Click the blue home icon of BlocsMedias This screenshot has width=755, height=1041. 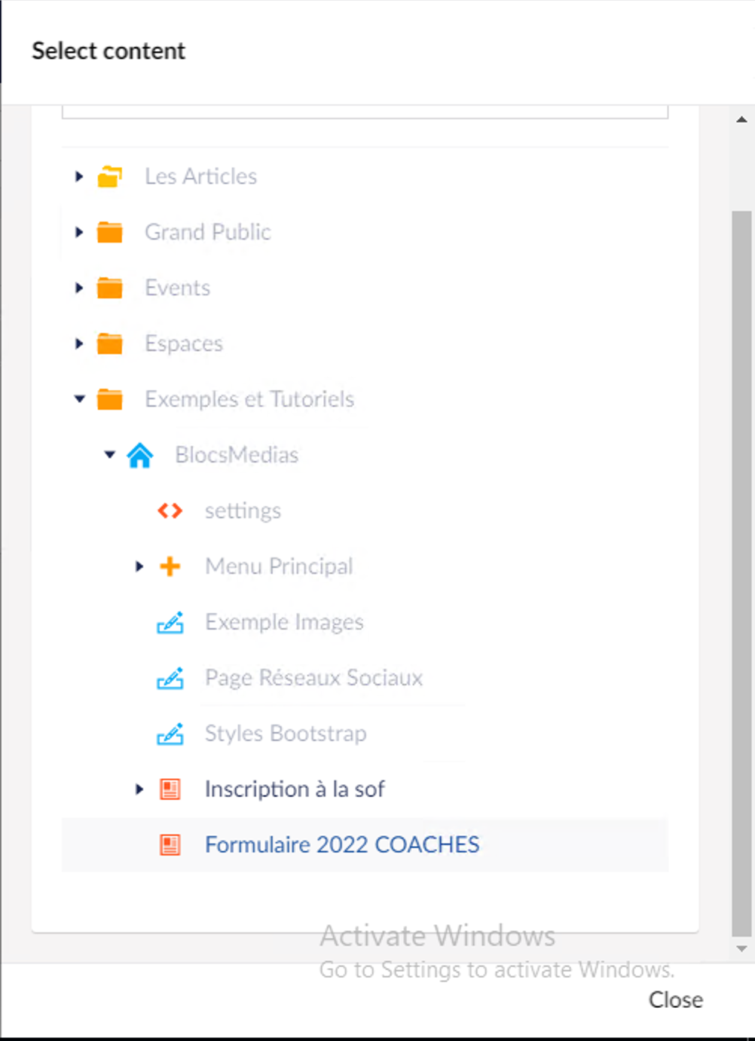pos(140,455)
